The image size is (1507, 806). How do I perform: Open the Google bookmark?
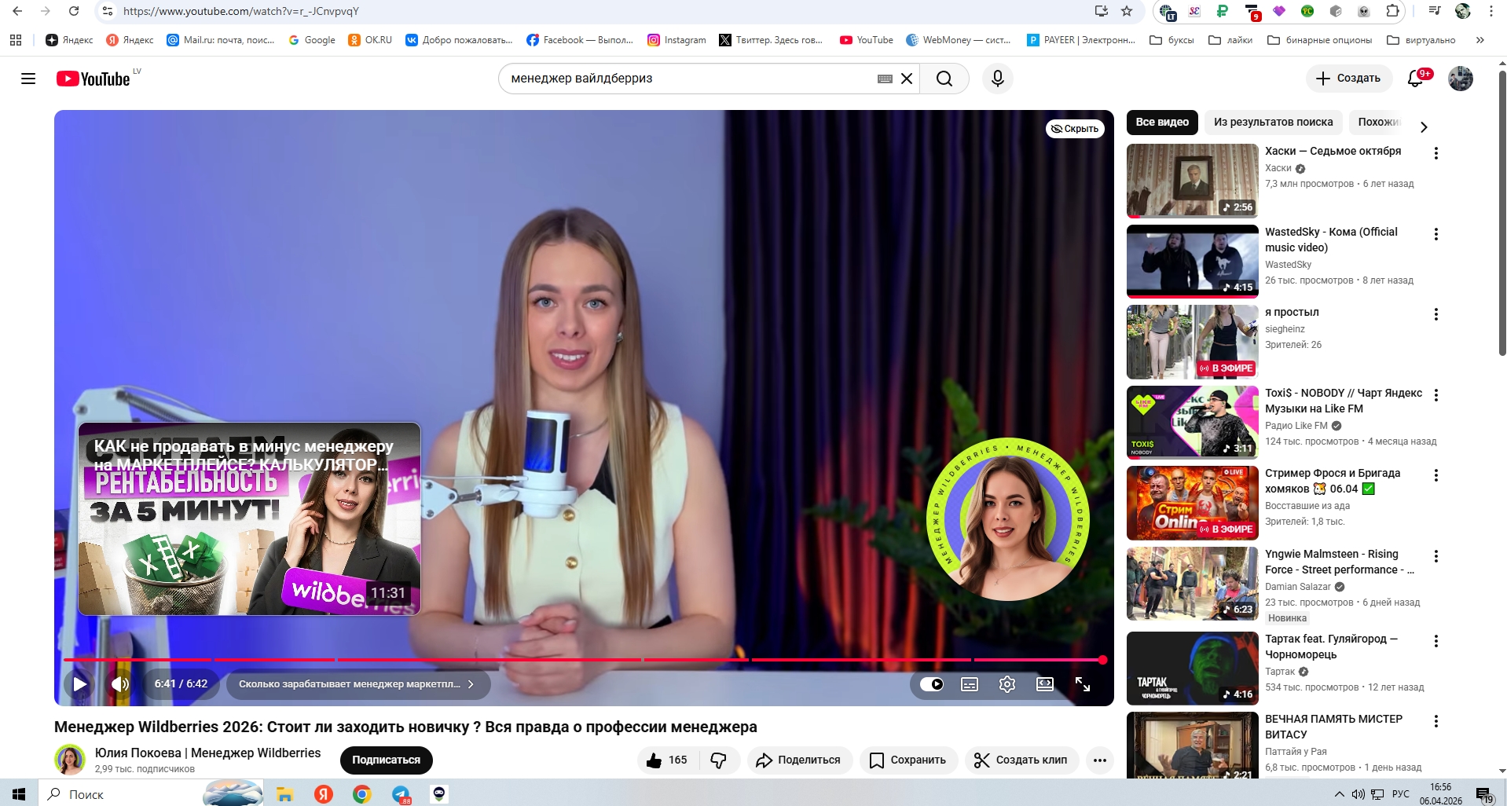(x=312, y=40)
